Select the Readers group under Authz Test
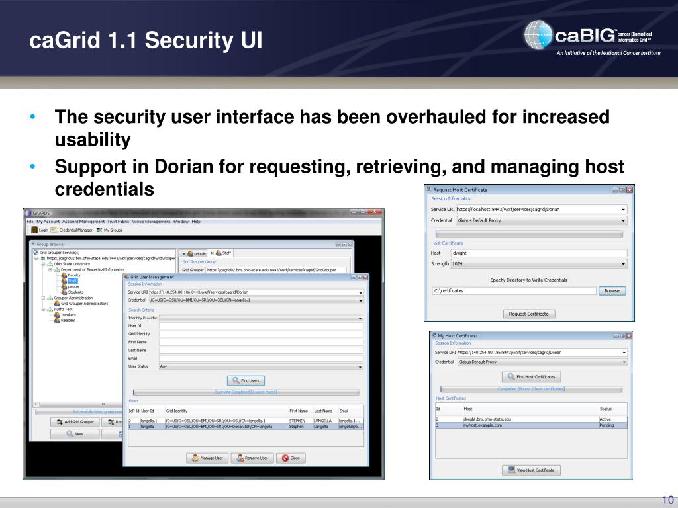Screen dimensions: 678x508 (x=65, y=320)
